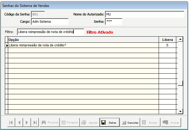Viewport: 189px width, 130px height.
Task: Save changes with the Salvar button
Action: click(110, 122)
